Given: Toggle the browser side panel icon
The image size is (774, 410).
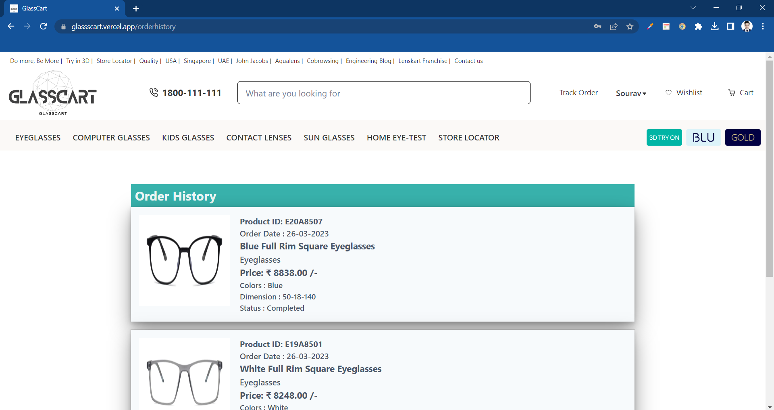Looking at the screenshot, I should click(x=730, y=27).
